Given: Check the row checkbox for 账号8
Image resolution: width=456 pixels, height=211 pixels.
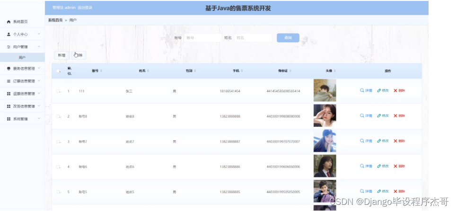Looking at the screenshot, I should (58, 116).
